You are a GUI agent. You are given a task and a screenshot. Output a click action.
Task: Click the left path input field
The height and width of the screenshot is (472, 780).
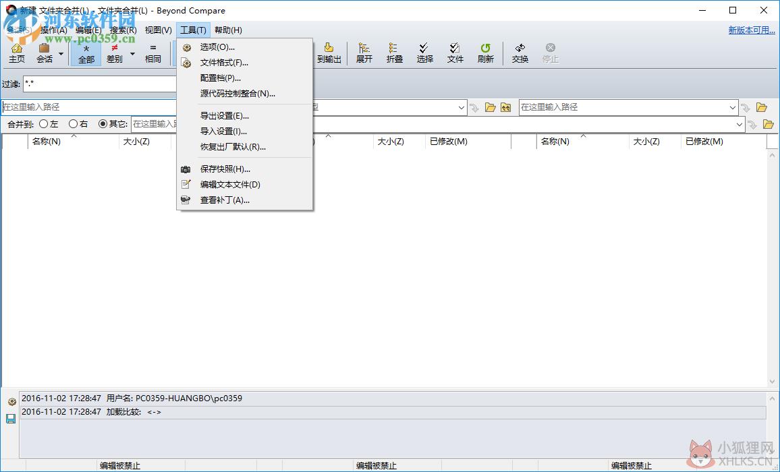pos(89,107)
